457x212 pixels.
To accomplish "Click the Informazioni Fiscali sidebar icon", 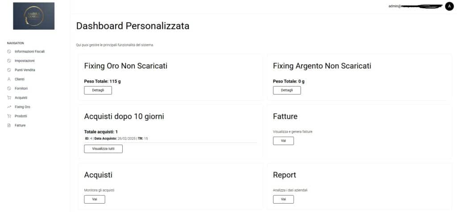I will [9, 52].
